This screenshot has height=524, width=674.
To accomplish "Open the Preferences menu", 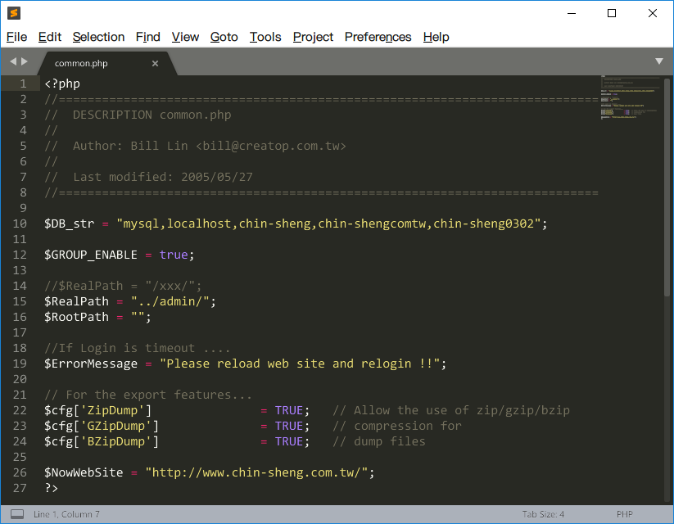I will (378, 37).
